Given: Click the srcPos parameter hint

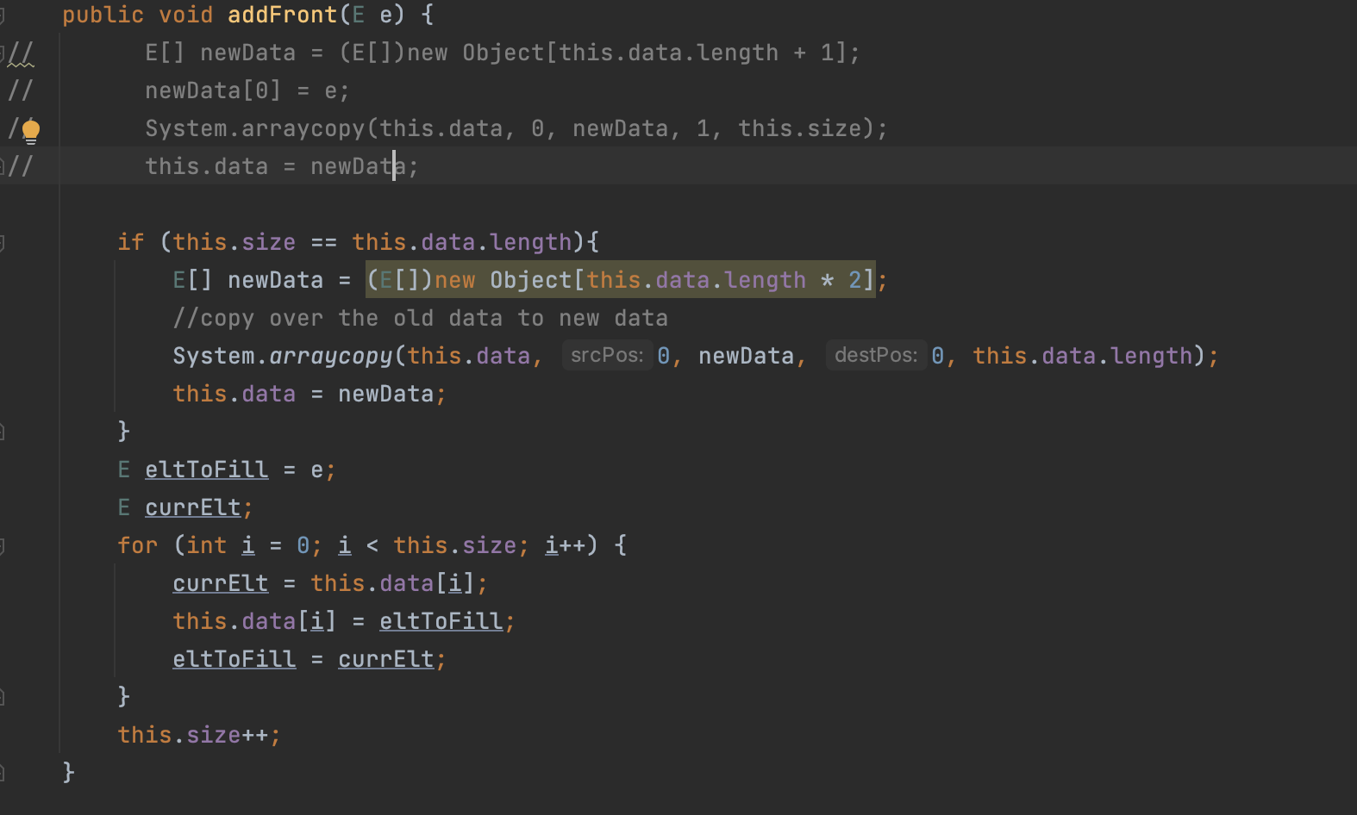Looking at the screenshot, I should 607,356.
